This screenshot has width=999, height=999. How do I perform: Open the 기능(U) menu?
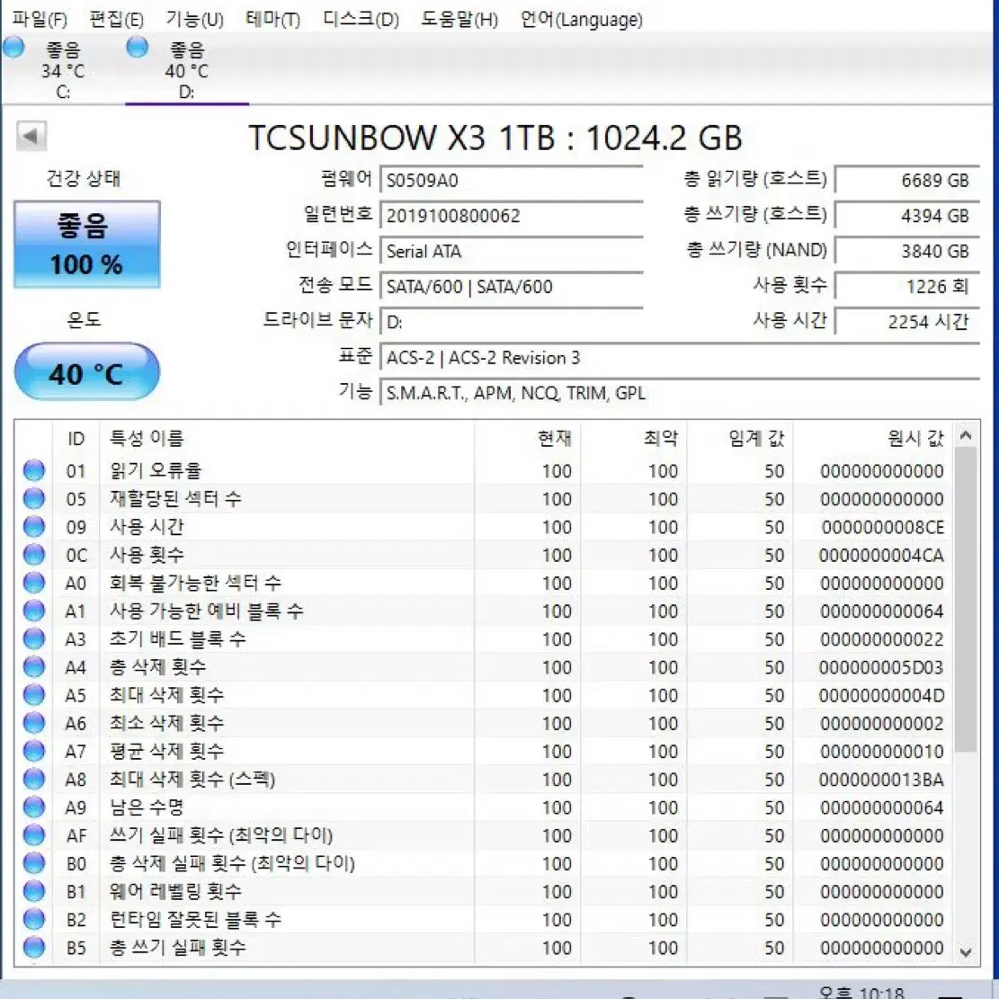pos(194,19)
